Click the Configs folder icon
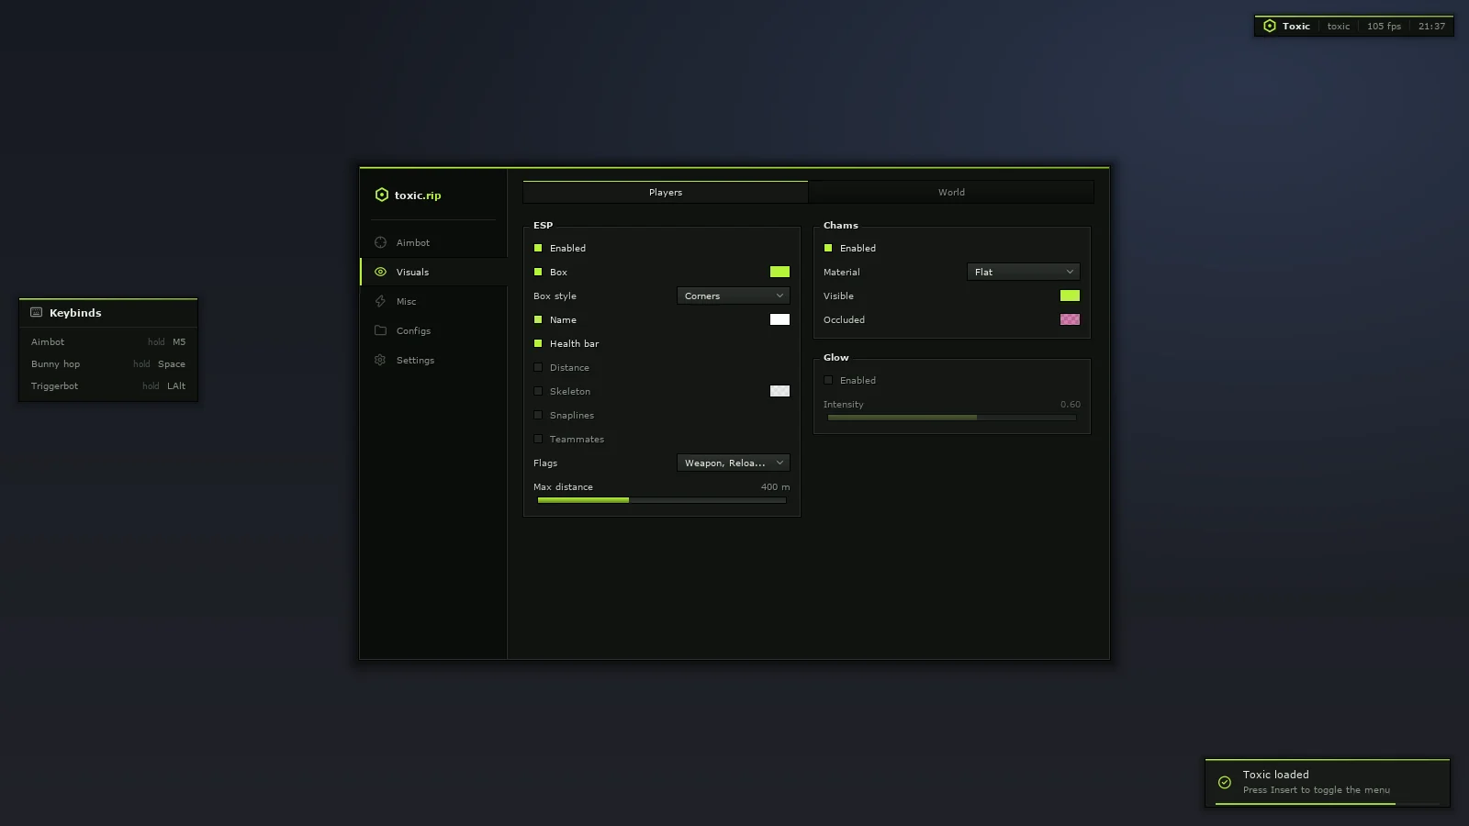Image resolution: width=1469 pixels, height=826 pixels. (380, 330)
